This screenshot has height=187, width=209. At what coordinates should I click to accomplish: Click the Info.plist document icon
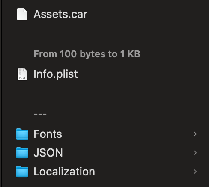point(22,74)
